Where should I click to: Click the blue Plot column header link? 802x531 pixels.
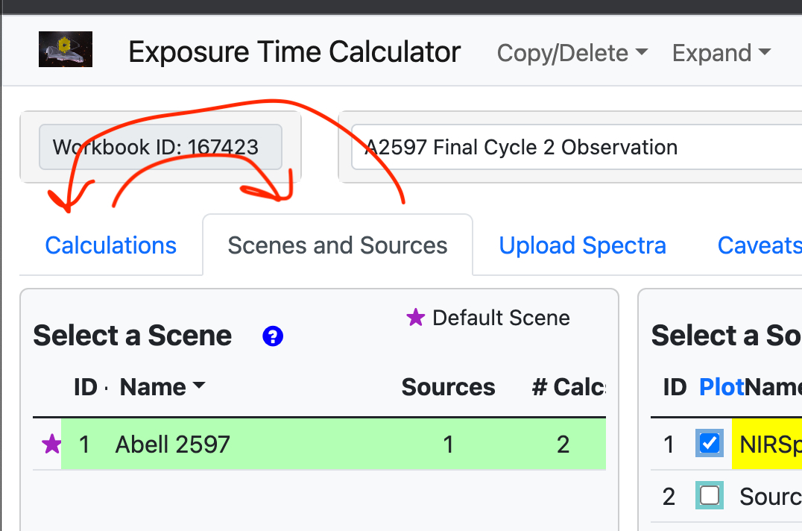click(x=721, y=386)
